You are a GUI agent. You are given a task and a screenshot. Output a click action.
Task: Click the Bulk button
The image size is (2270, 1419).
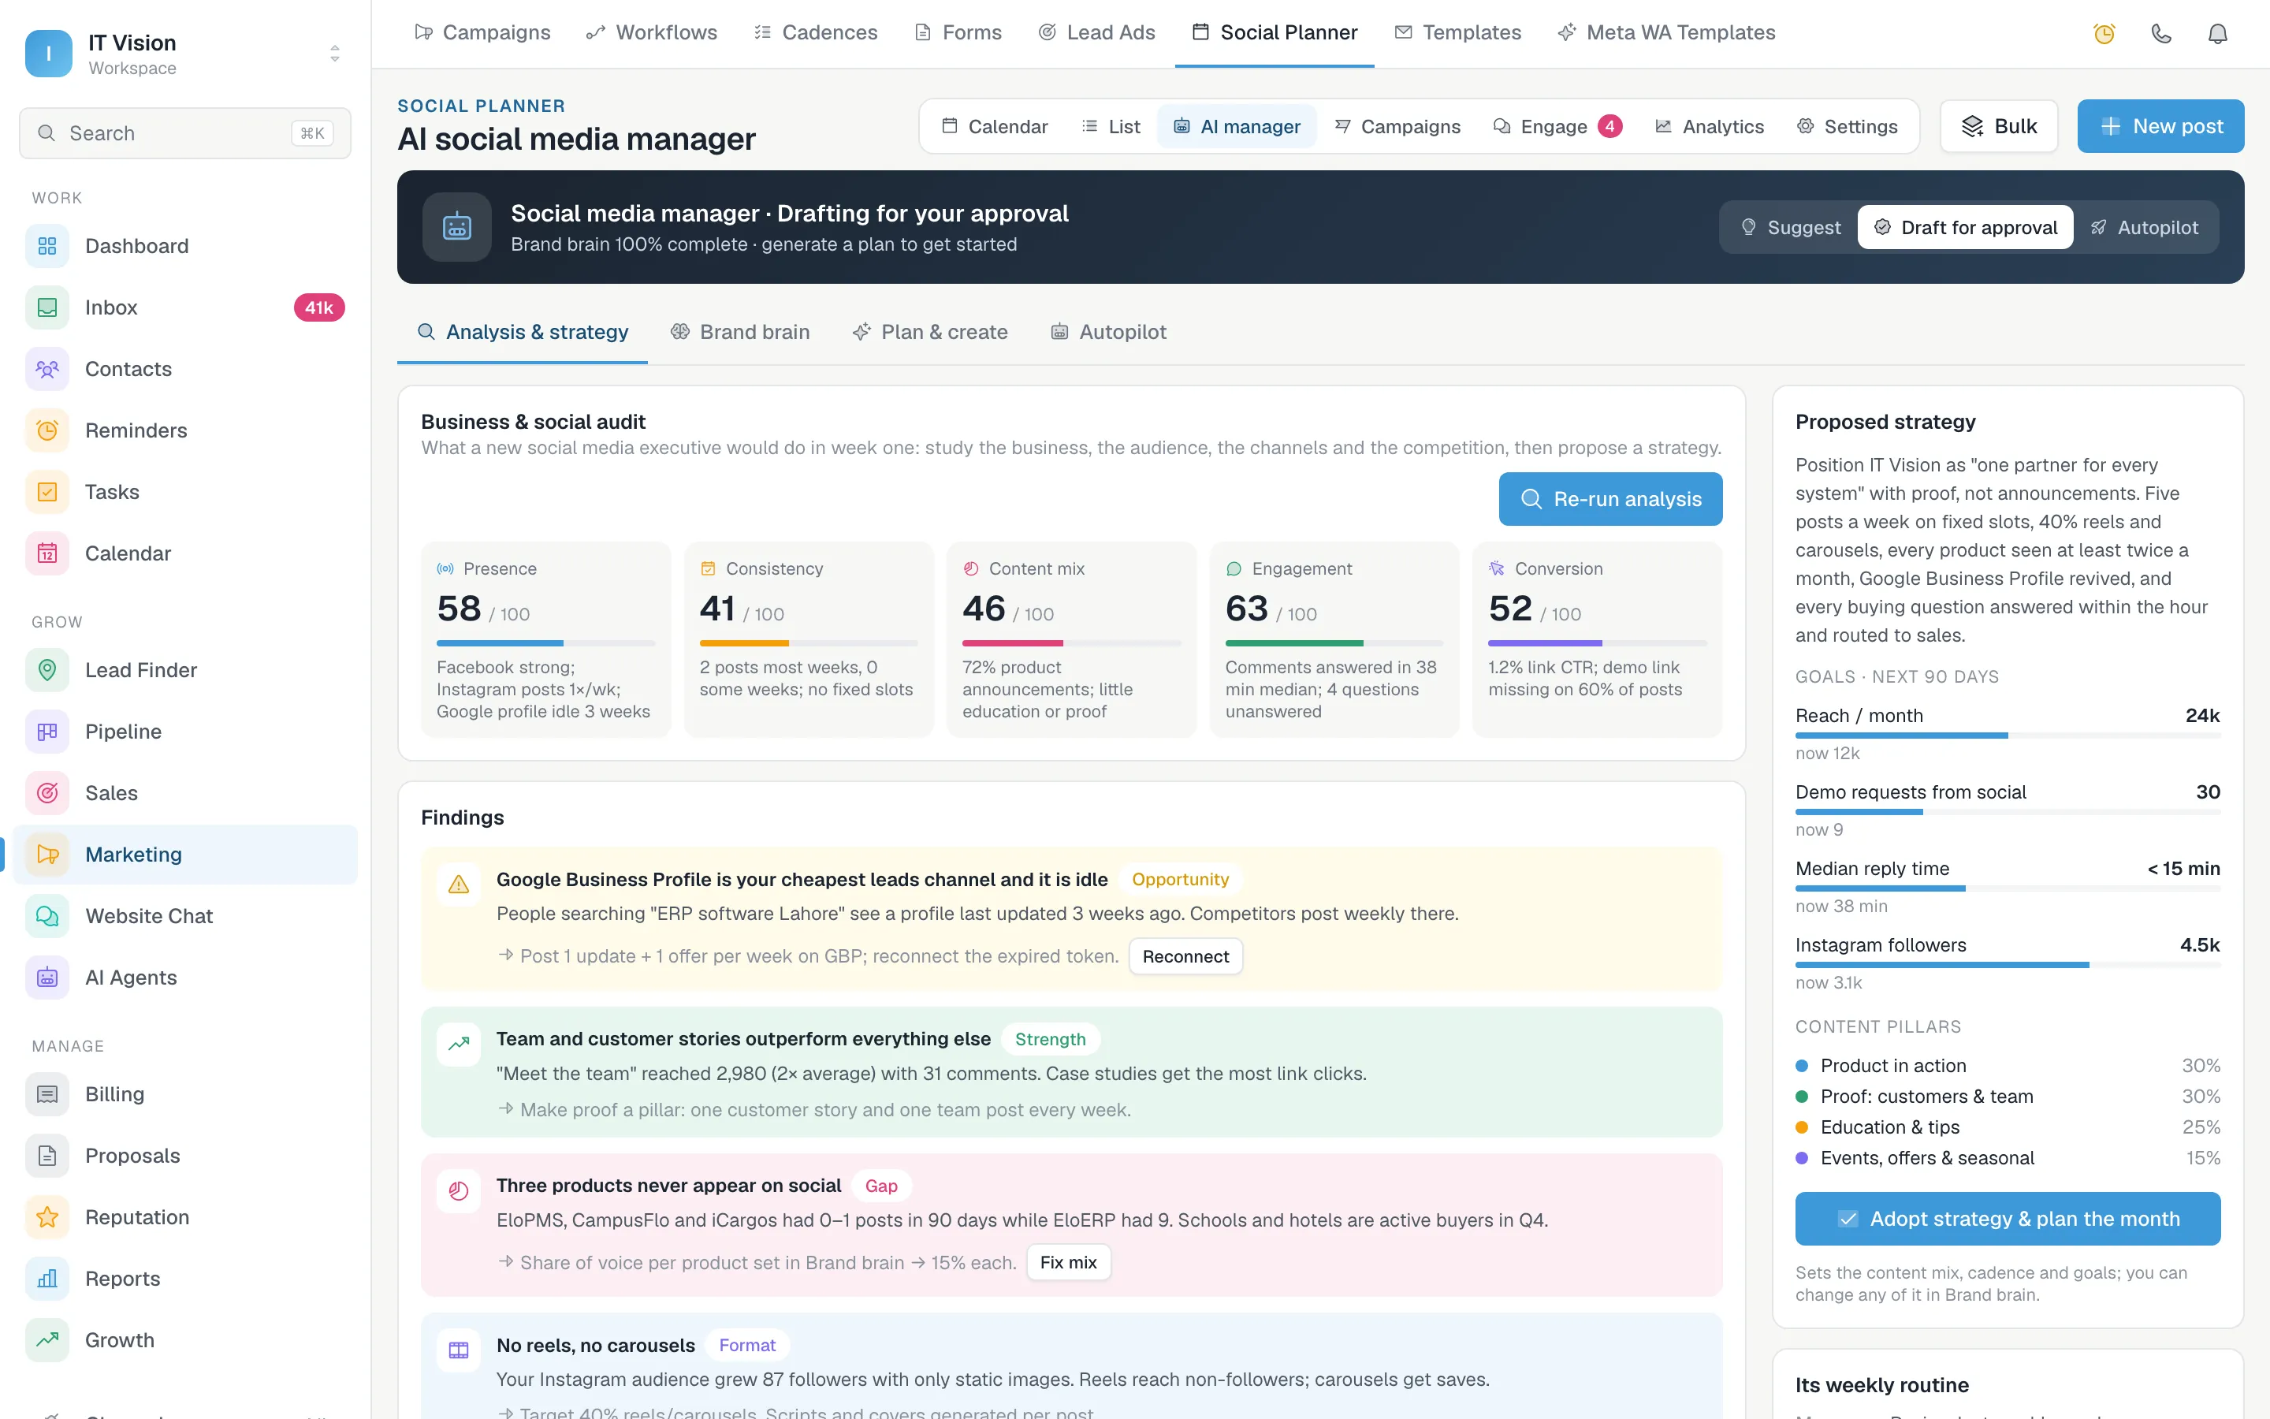pyautogui.click(x=1999, y=126)
